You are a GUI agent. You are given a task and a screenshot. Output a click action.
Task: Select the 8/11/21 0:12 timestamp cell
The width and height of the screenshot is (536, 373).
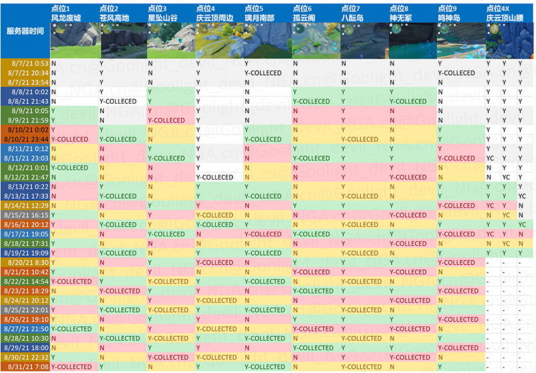25,149
